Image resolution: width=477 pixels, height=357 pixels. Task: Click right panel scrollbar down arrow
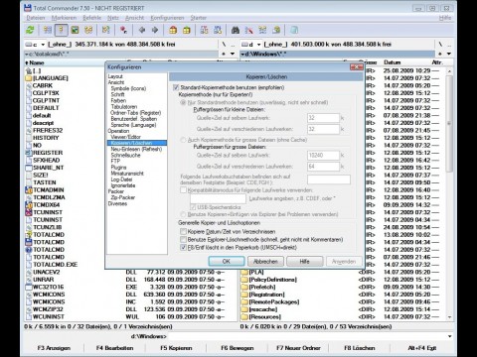click(449, 317)
